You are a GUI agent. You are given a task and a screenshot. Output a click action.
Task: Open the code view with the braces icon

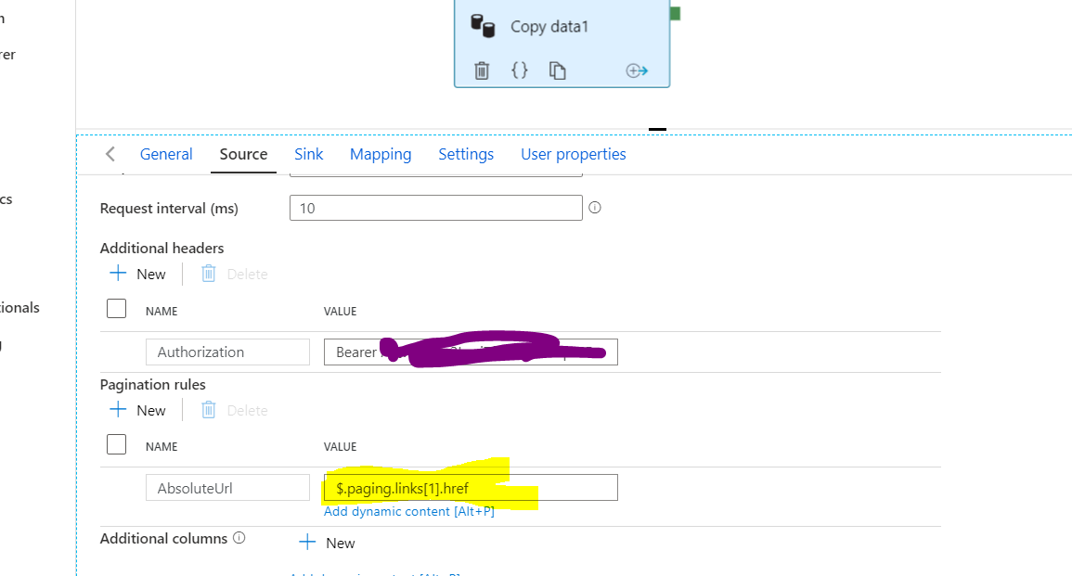(520, 70)
